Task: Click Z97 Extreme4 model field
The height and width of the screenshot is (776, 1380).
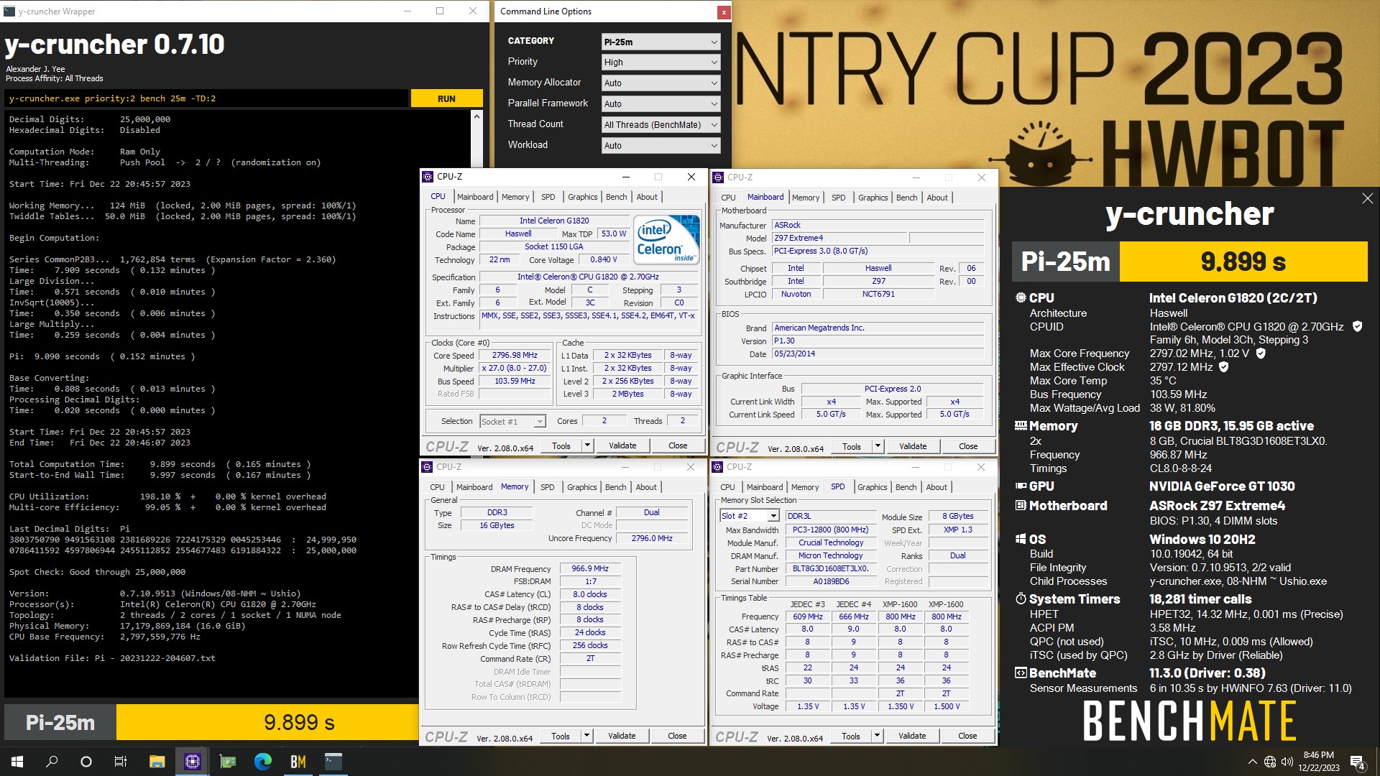Action: [839, 238]
